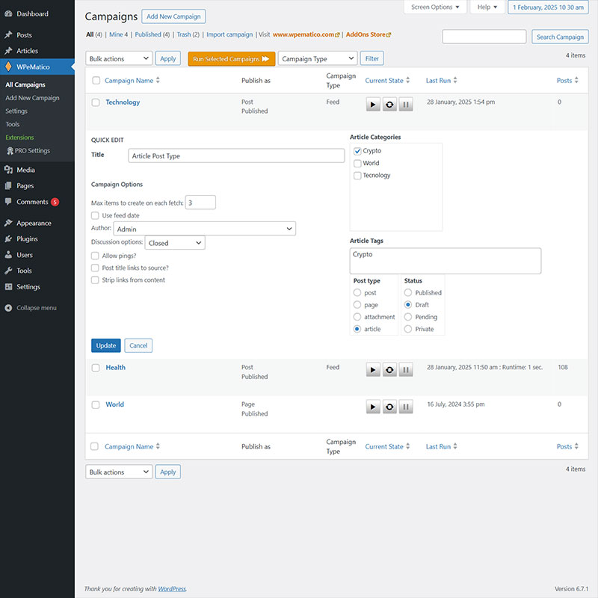Open the Discussion options dropdown

tap(175, 243)
